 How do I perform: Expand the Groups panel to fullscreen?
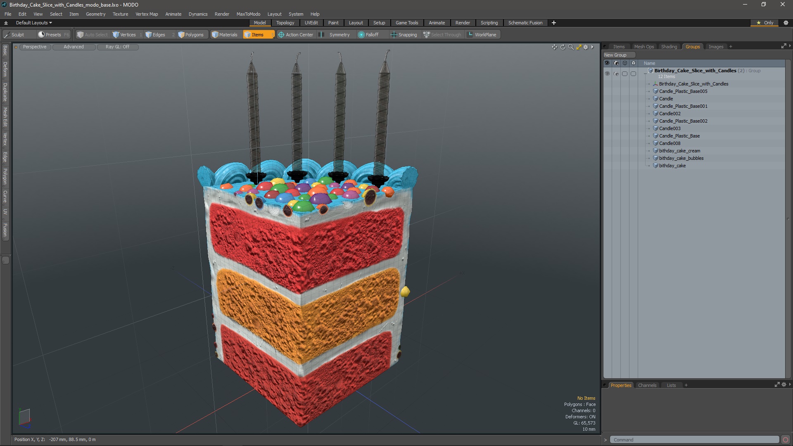coord(784,46)
